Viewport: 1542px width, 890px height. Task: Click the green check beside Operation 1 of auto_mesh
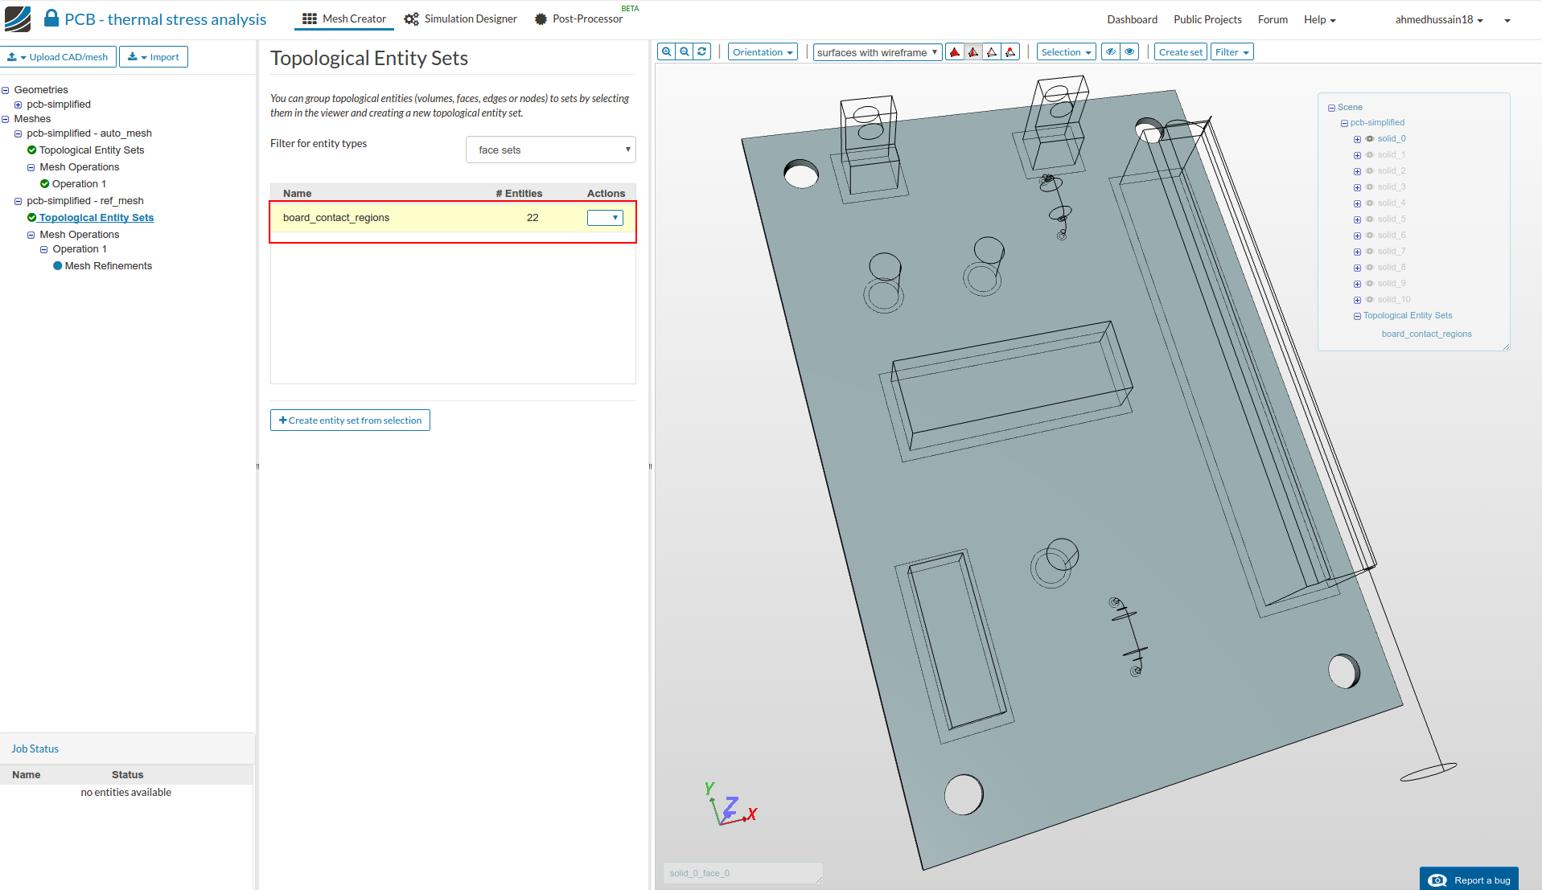[45, 184]
